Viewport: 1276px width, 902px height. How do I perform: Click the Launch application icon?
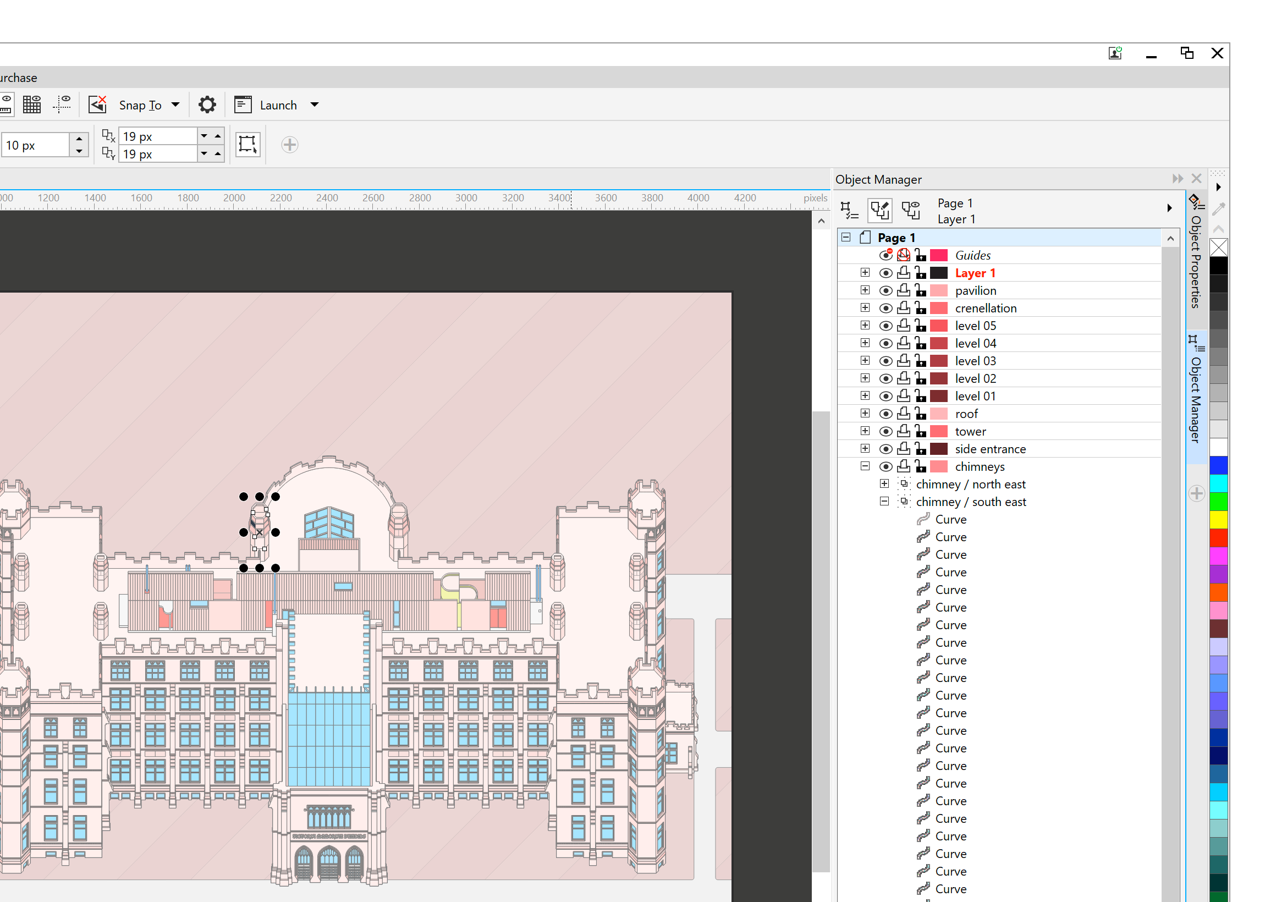tap(244, 105)
